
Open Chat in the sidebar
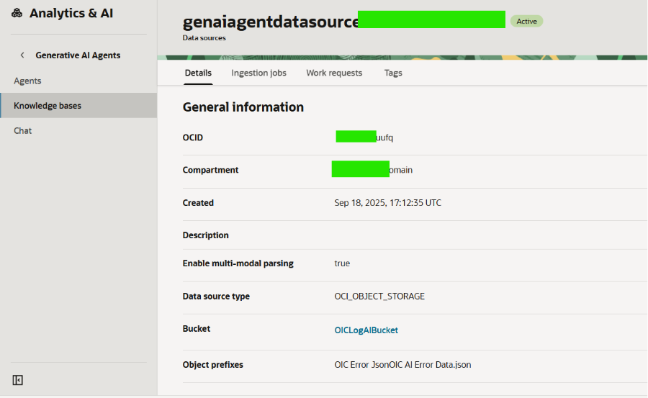(23, 130)
